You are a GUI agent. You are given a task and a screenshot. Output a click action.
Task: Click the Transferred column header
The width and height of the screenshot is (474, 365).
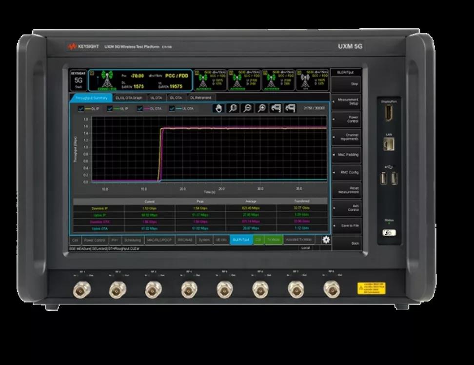coord(302,201)
